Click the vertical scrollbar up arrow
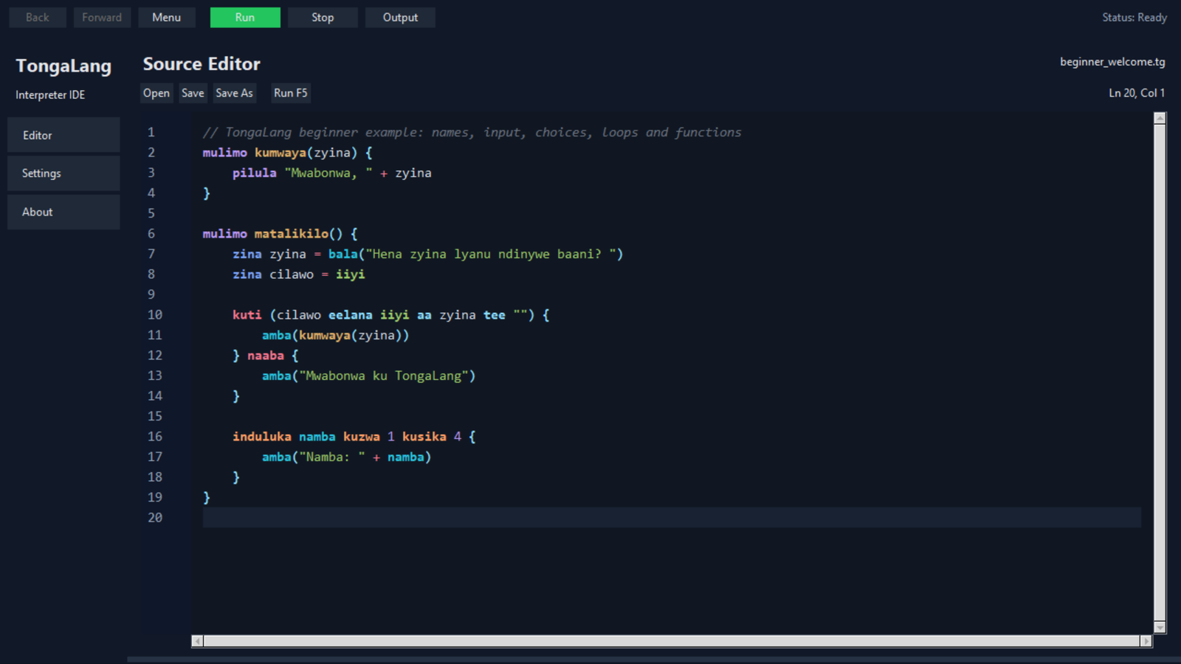 tap(1160, 118)
